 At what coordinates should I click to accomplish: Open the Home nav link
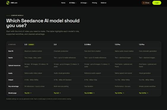pyautogui.click(x=63, y=3)
